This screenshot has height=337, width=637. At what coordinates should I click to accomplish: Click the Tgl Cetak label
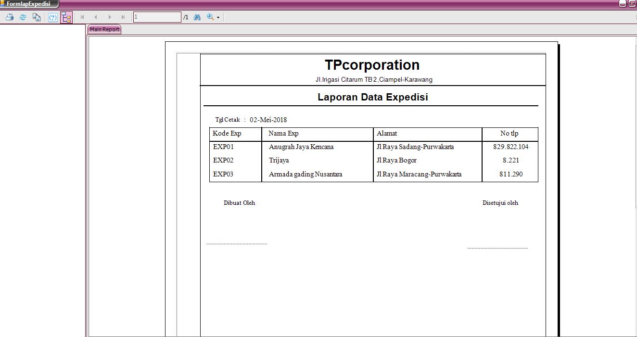pyautogui.click(x=228, y=120)
